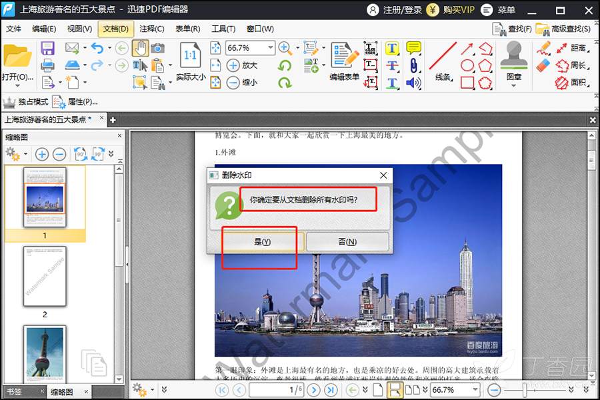
Task: Select the Hand tool
Action: point(141,48)
